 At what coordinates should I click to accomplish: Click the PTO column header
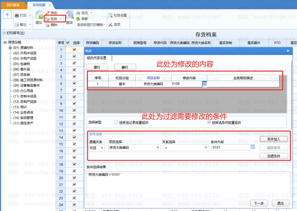(x=277, y=43)
